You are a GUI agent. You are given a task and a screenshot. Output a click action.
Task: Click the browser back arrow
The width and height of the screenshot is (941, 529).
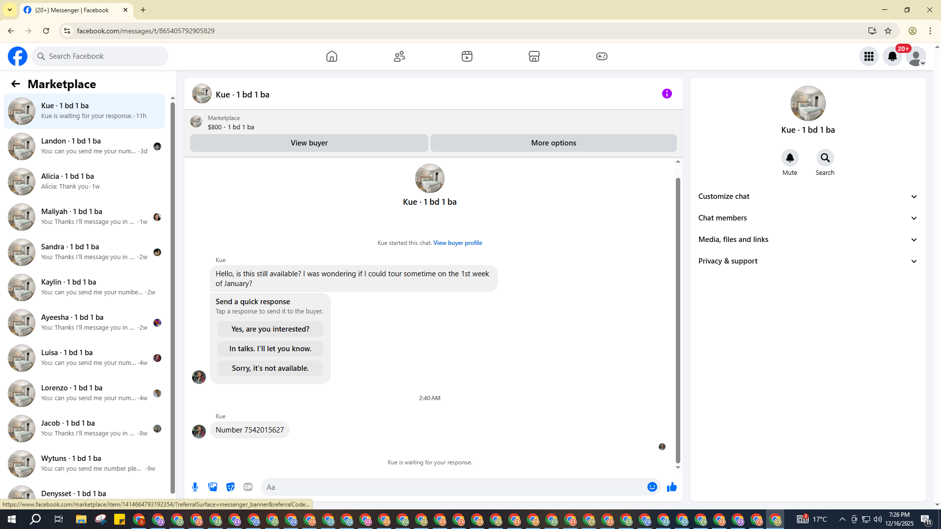(11, 31)
